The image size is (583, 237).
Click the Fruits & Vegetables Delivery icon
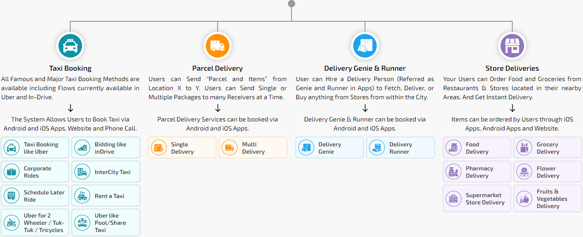click(524, 198)
